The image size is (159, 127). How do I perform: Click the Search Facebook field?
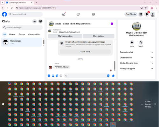(25, 14)
